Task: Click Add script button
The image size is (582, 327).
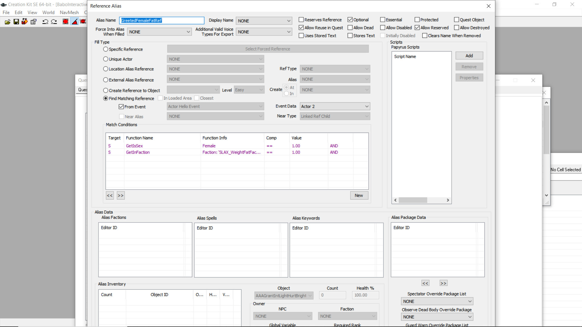Action: [469, 56]
